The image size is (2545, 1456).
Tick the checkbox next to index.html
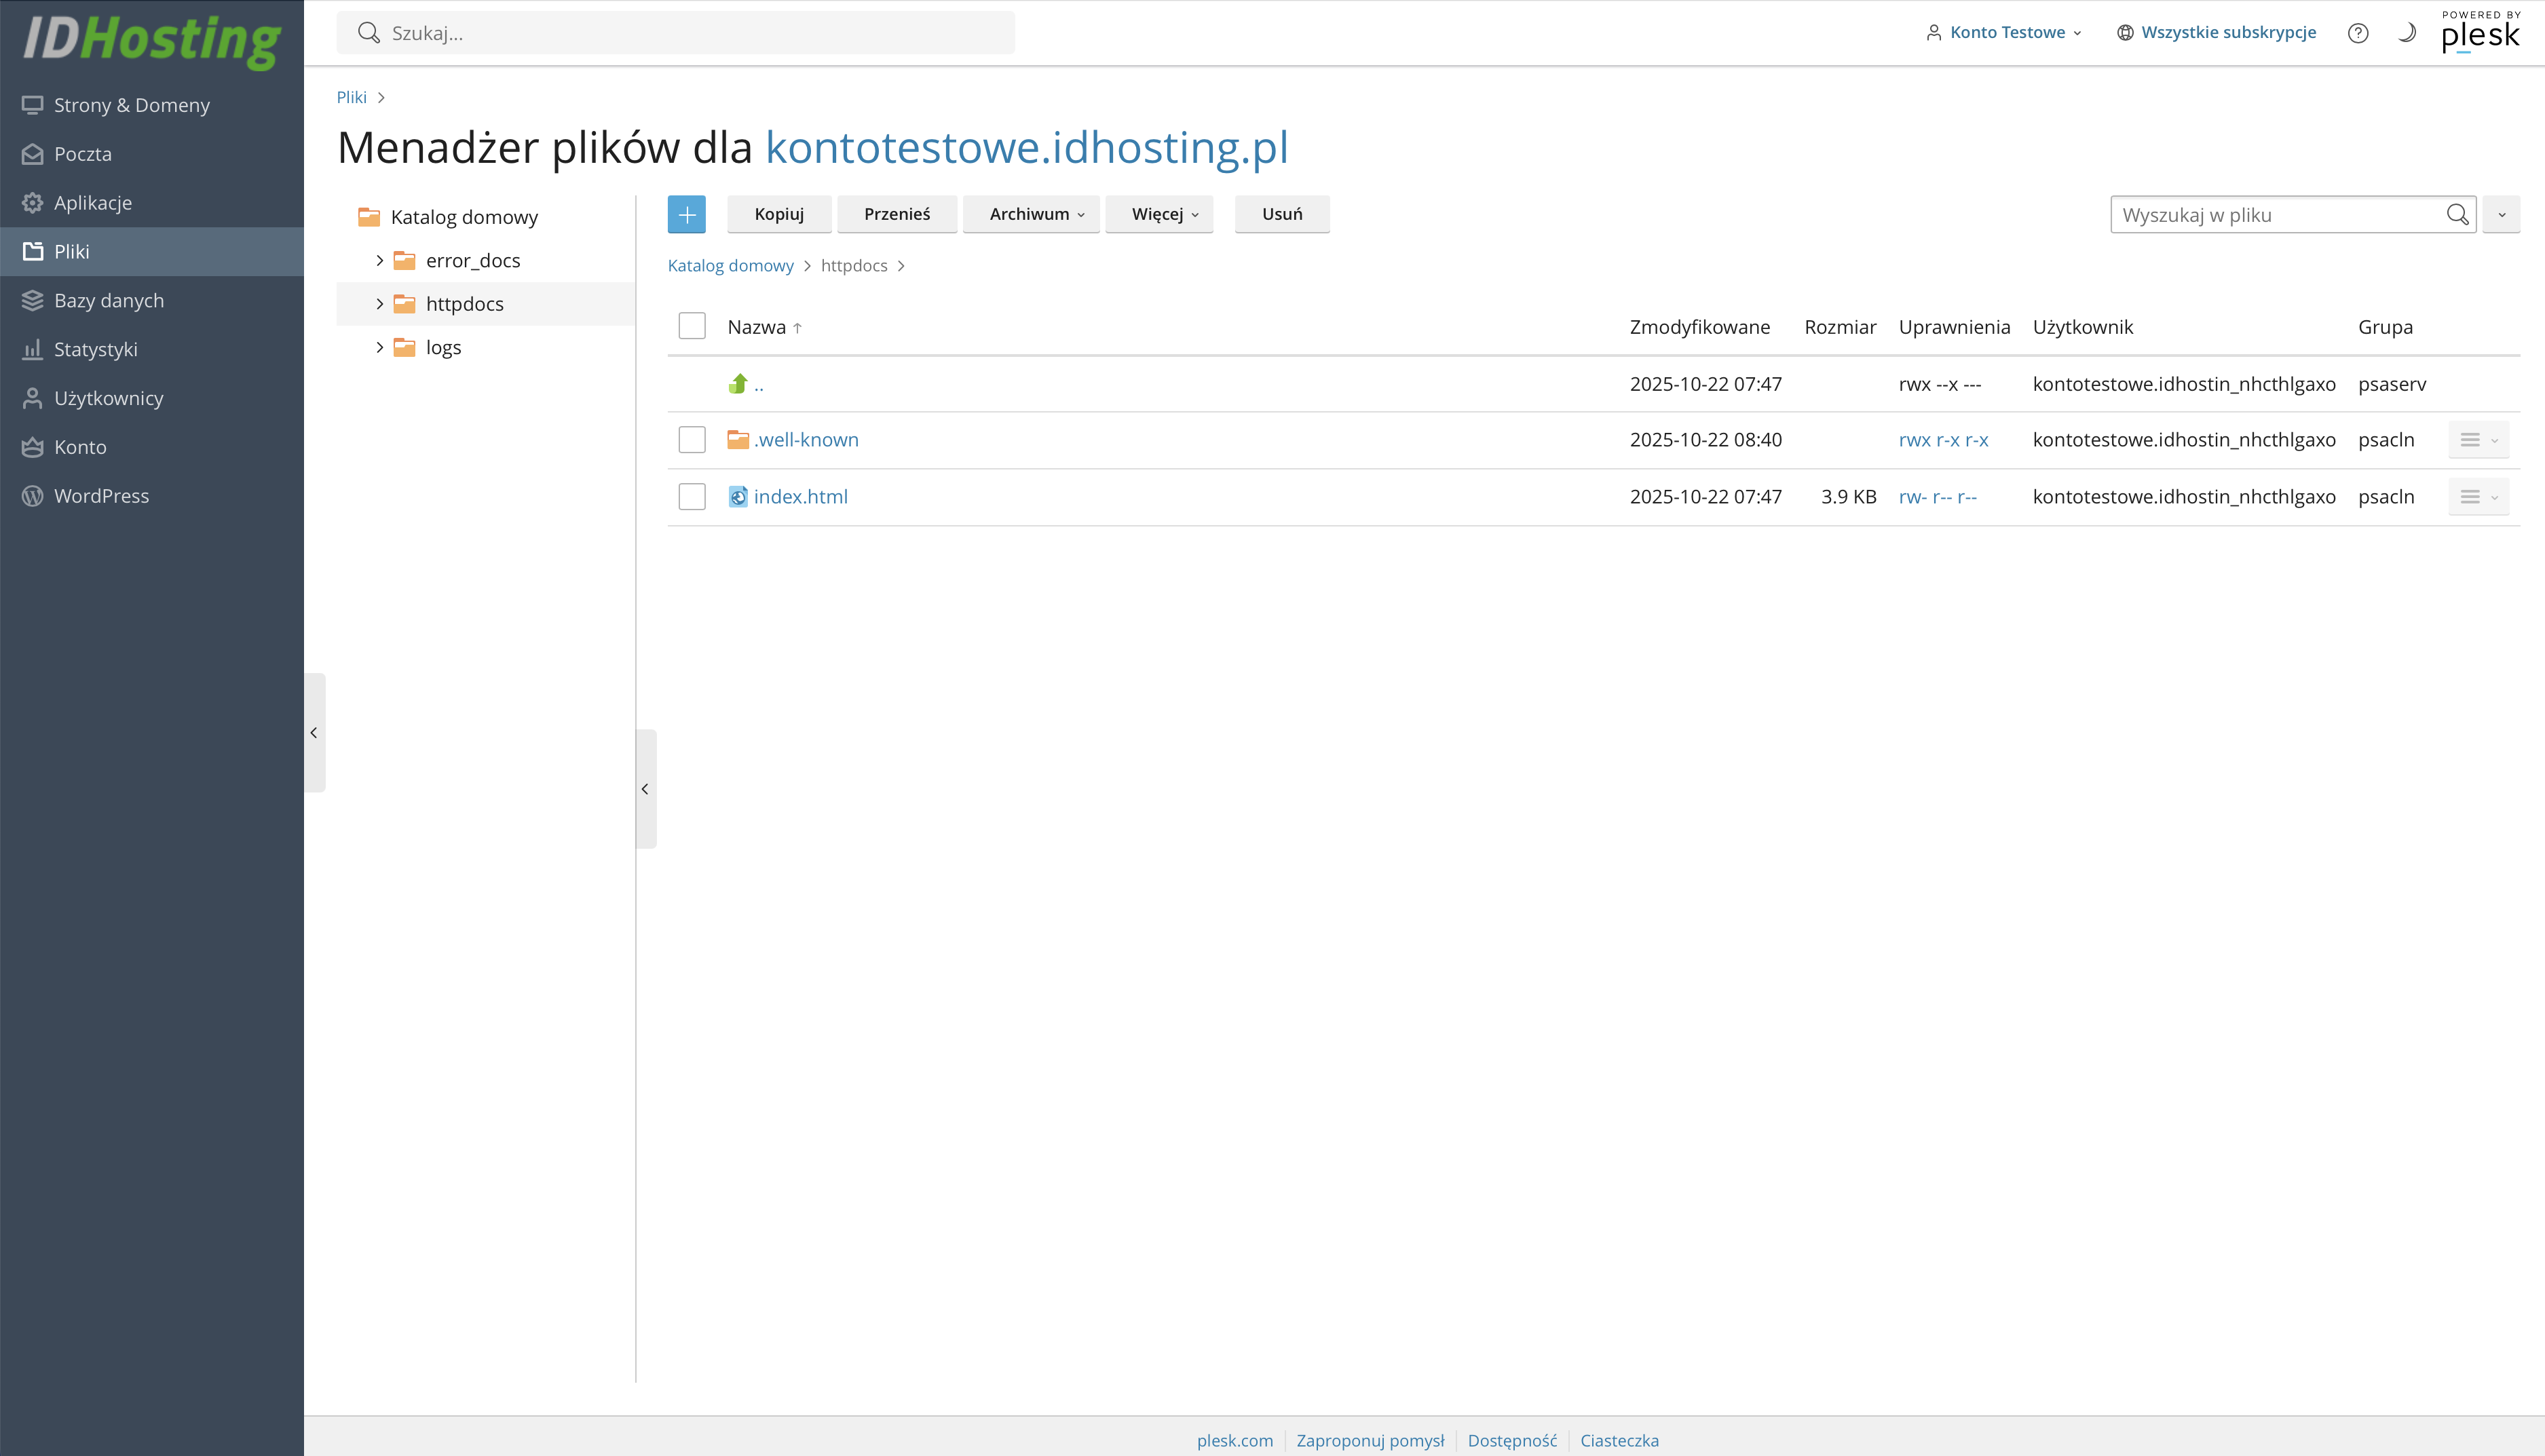click(x=692, y=497)
